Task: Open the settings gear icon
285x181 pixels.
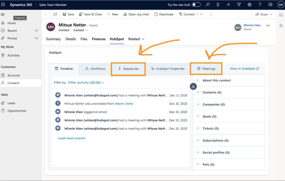Action: pos(249,5)
